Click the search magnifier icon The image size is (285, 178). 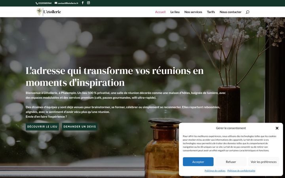tap(247, 12)
